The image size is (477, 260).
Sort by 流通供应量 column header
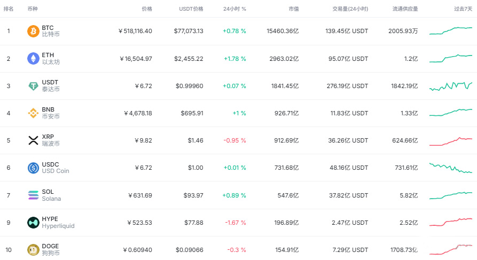tap(405, 9)
